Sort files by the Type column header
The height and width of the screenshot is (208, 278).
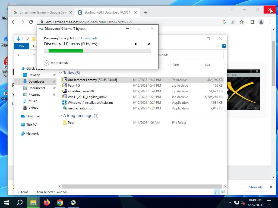coord(187,64)
